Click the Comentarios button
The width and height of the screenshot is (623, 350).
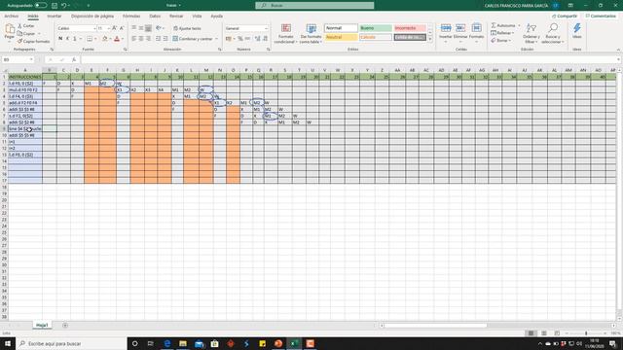pos(601,17)
